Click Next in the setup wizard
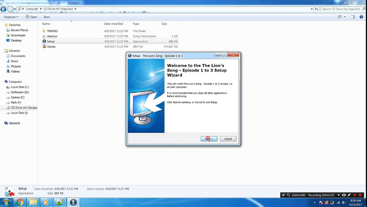Image resolution: width=367 pixels, height=207 pixels. click(x=209, y=139)
